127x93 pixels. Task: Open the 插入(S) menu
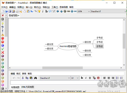pos(29,7)
